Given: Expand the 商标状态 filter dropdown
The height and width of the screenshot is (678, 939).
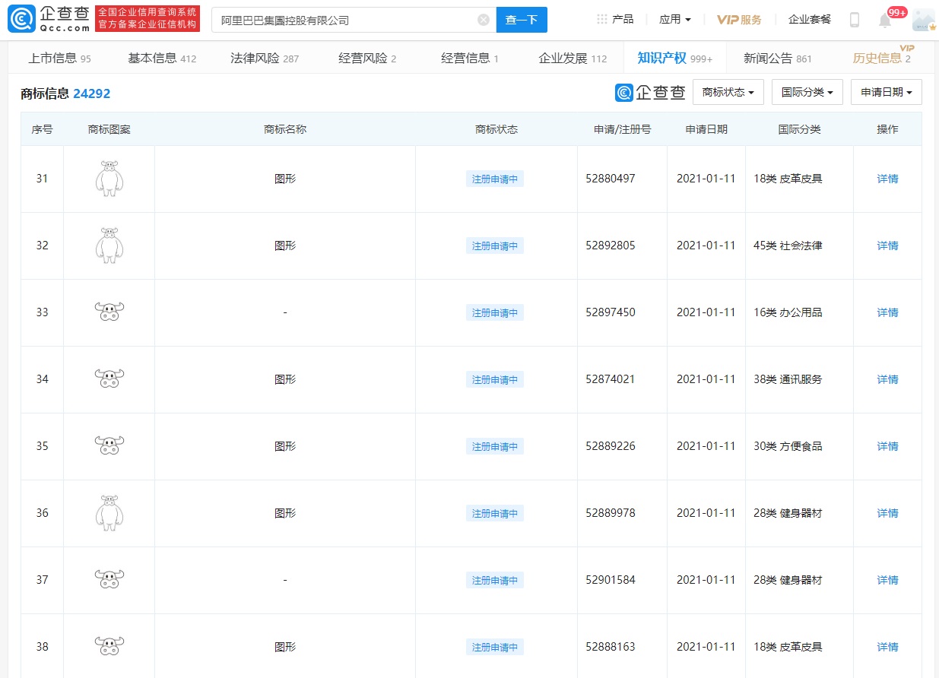Looking at the screenshot, I should [728, 92].
